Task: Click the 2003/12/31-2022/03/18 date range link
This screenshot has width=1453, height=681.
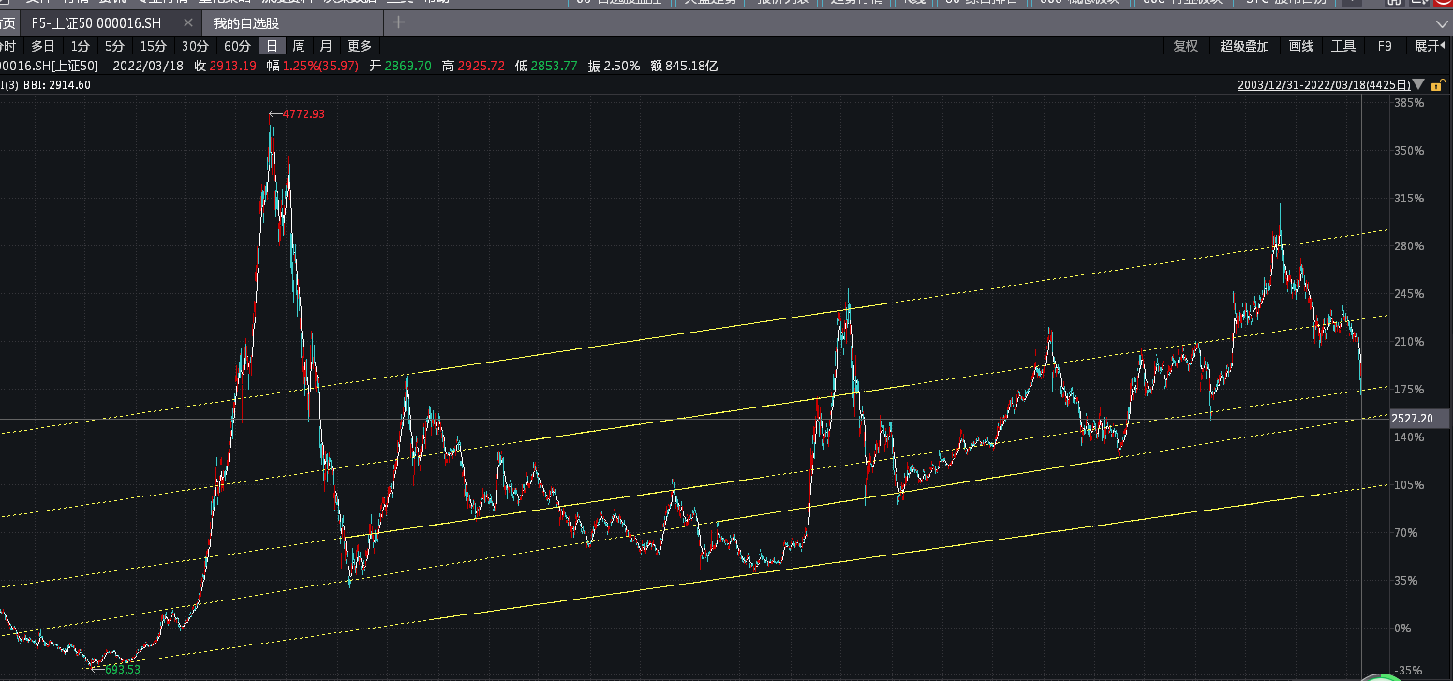Action: click(1324, 85)
